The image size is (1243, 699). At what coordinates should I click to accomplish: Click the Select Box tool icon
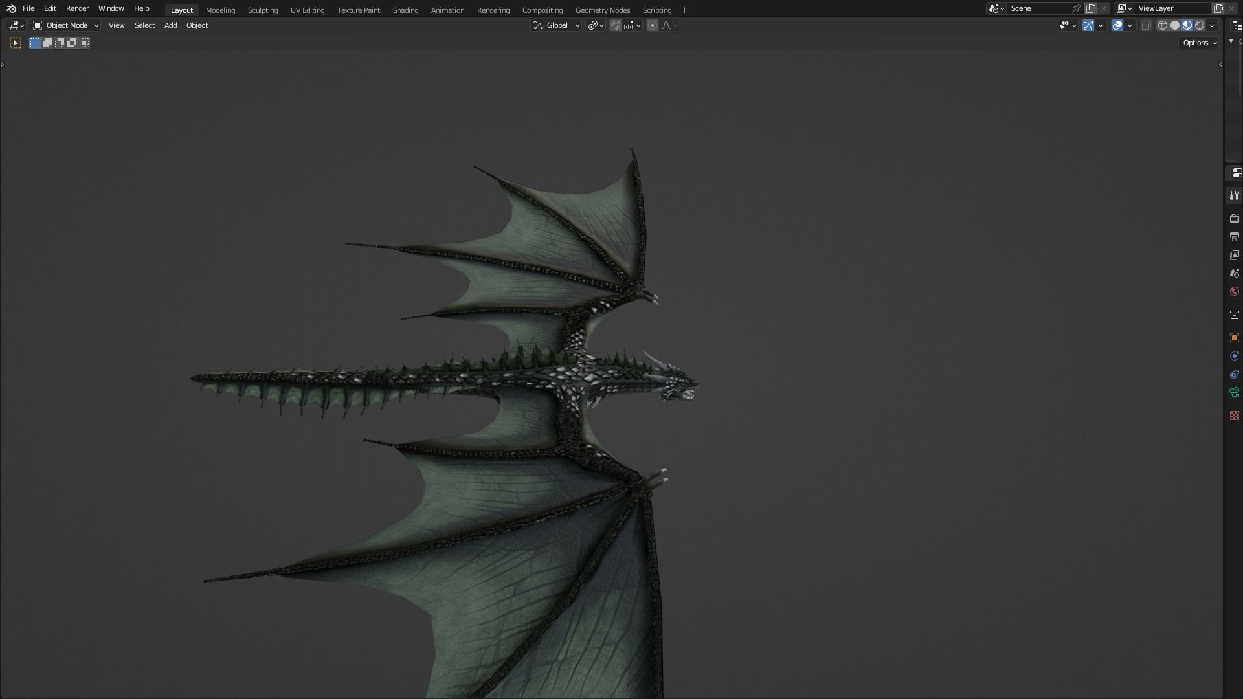(x=16, y=43)
